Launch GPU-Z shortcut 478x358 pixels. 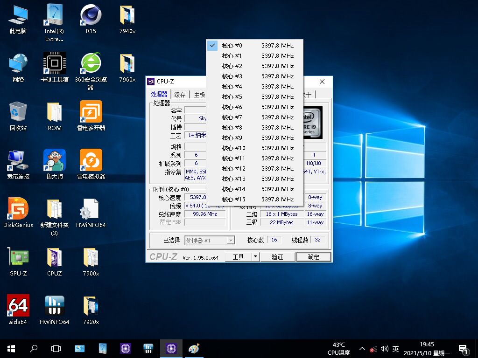coord(18,261)
